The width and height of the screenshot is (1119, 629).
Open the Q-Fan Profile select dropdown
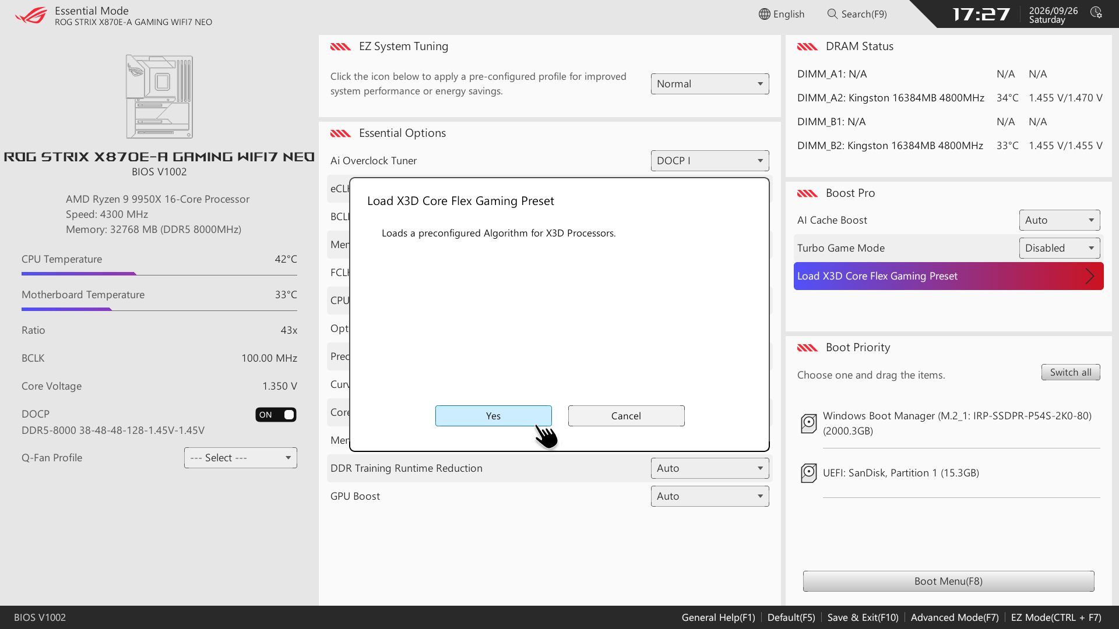[x=240, y=458]
